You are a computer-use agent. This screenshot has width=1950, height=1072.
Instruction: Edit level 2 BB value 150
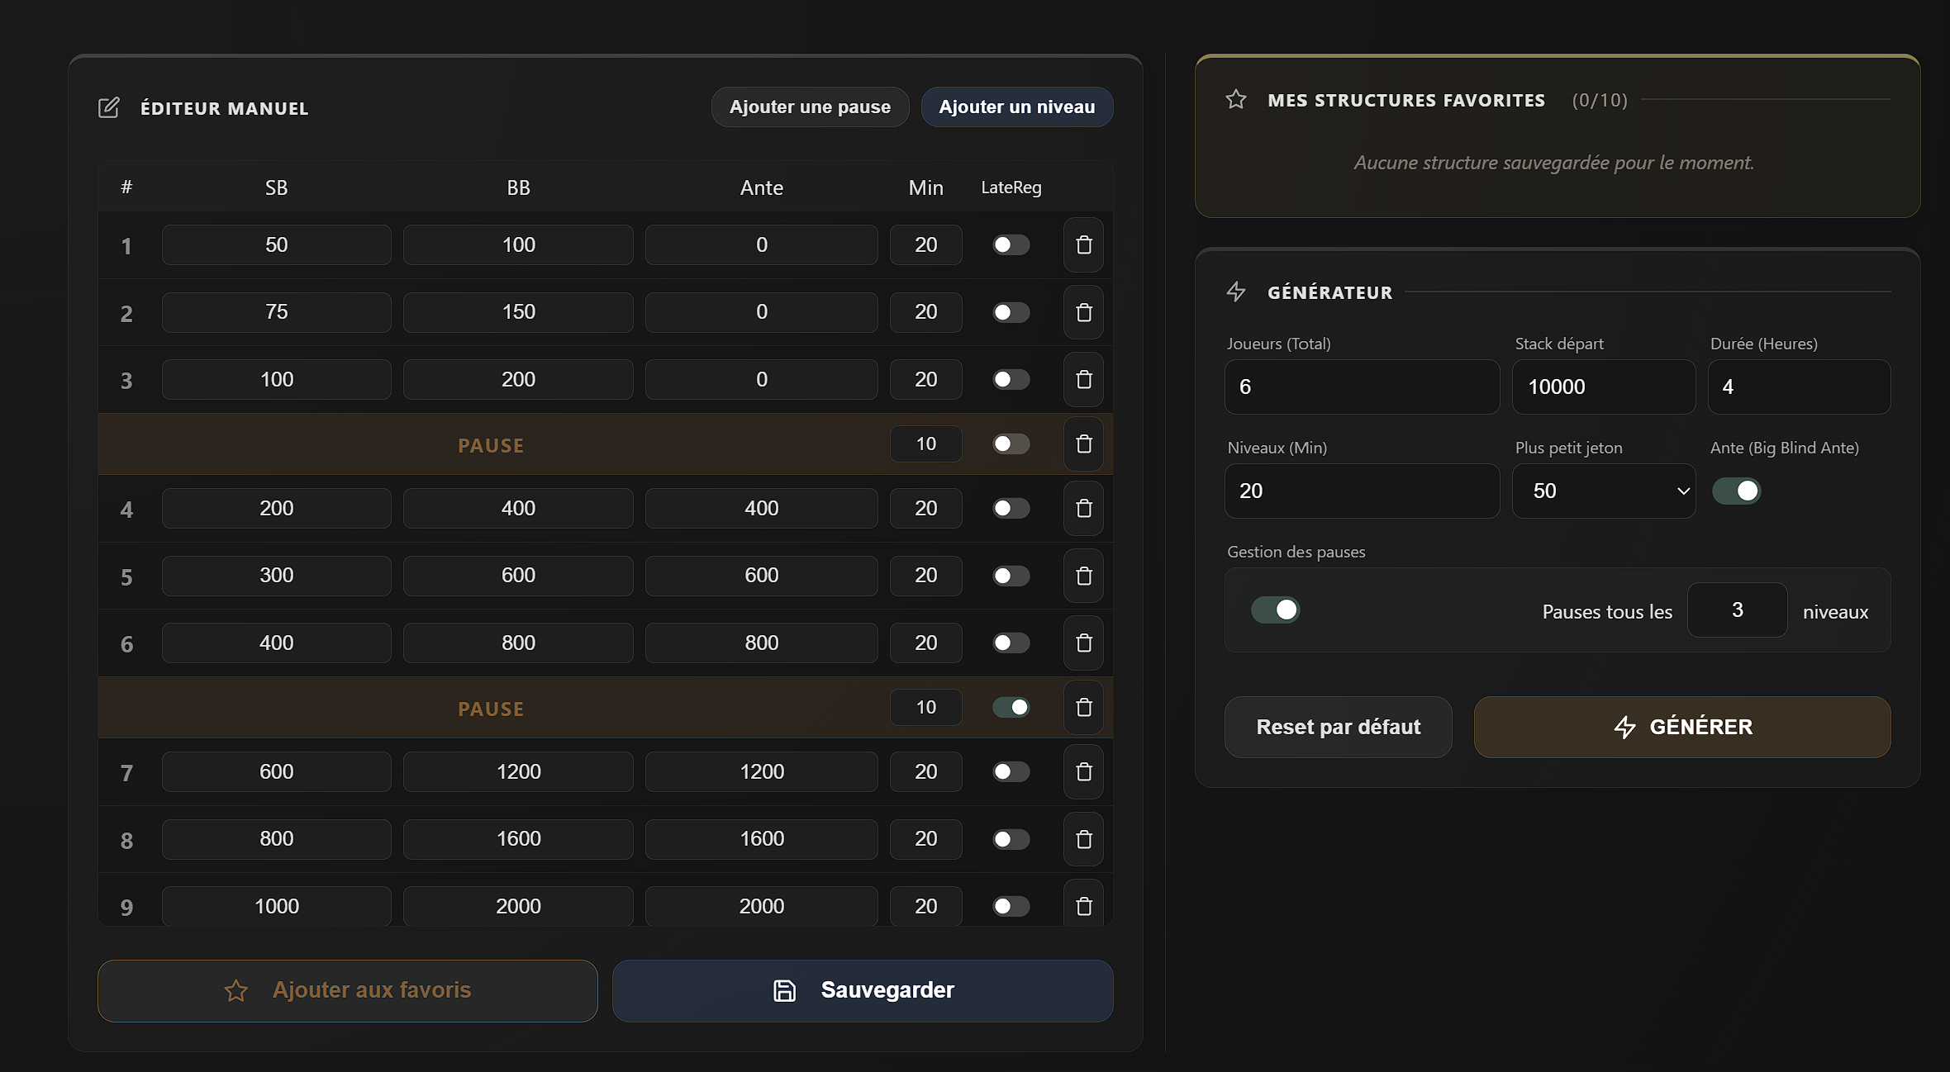518,311
